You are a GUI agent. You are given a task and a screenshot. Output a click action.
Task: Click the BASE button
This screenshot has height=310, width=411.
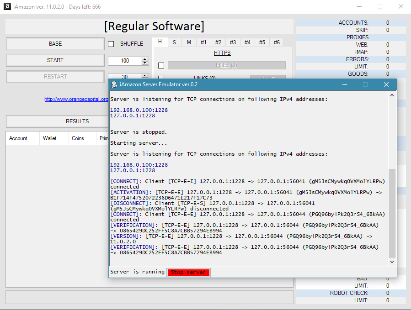pos(55,44)
